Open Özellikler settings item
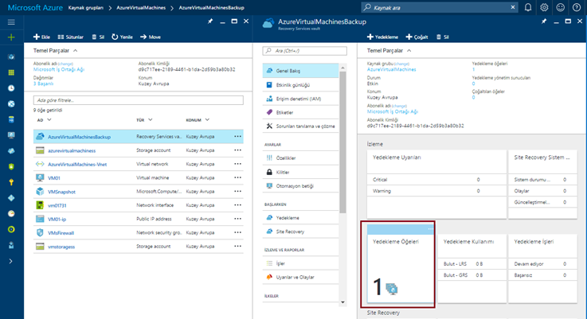The width and height of the screenshot is (587, 319). click(300, 158)
